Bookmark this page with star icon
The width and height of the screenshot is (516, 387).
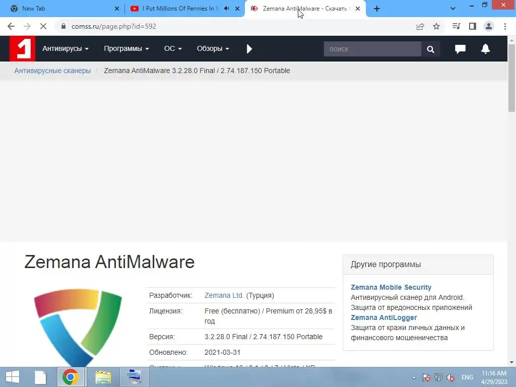point(436,26)
